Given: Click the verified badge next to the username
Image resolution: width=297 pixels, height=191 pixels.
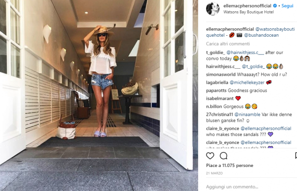Looking at the screenshot, I should coord(275,6).
